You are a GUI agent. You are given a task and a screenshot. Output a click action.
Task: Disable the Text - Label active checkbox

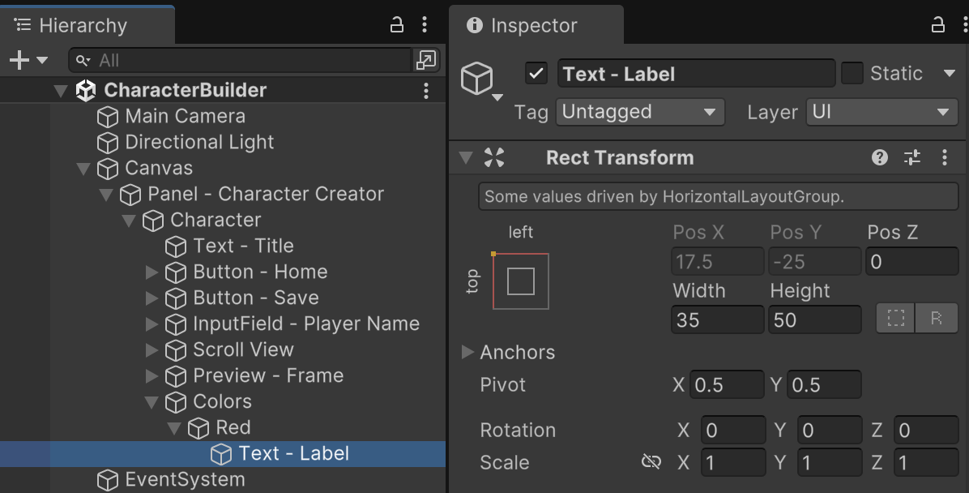pos(536,74)
